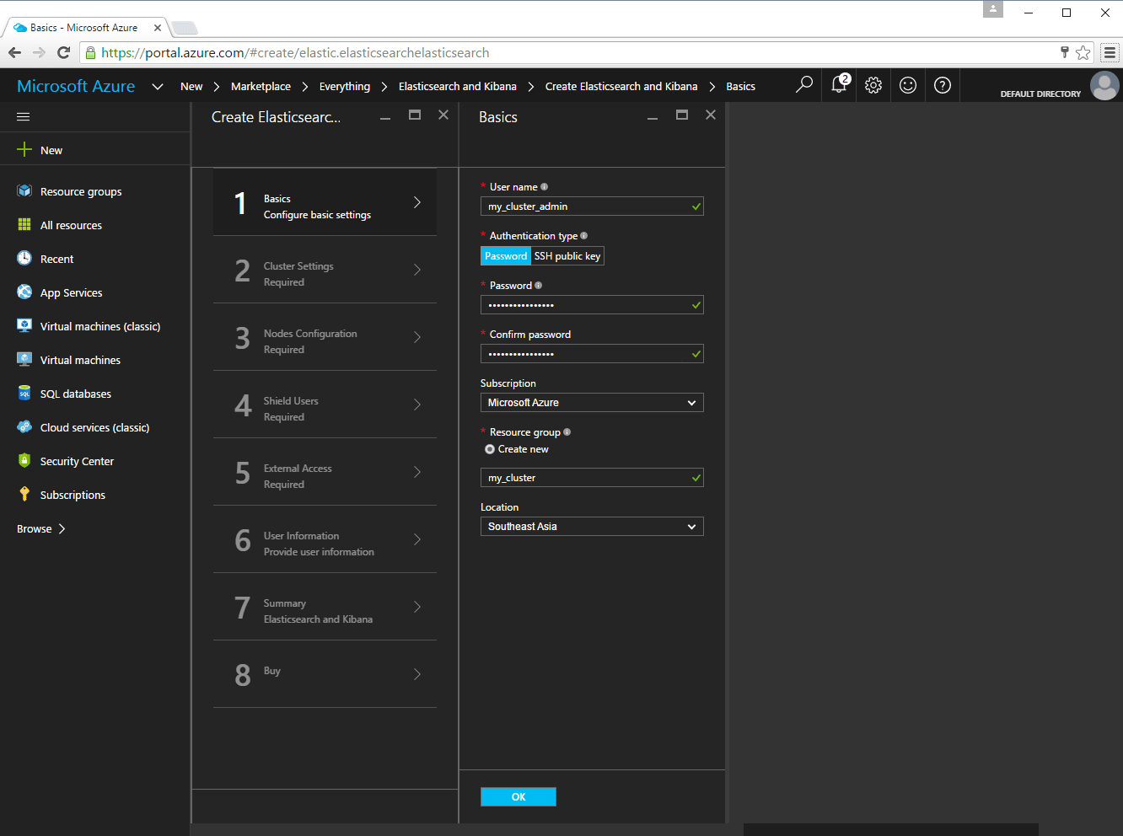Open SQL databases icon
The height and width of the screenshot is (836, 1123).
[x=24, y=394]
